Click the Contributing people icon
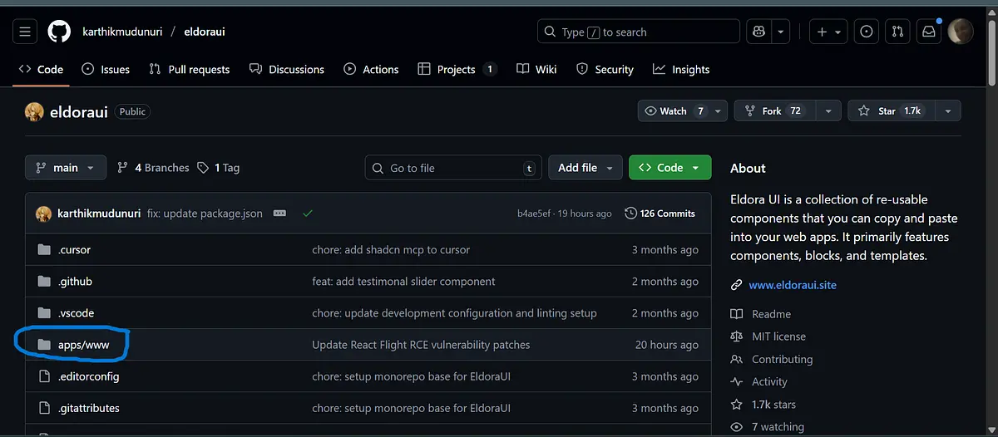998x437 pixels. [x=736, y=360]
